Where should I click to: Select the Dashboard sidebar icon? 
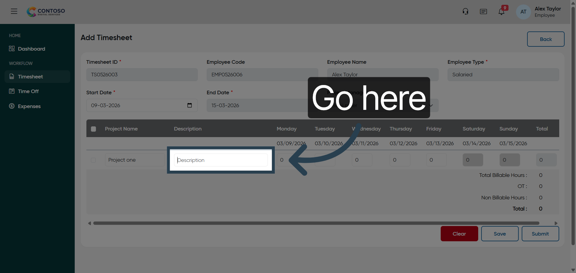coord(11,48)
